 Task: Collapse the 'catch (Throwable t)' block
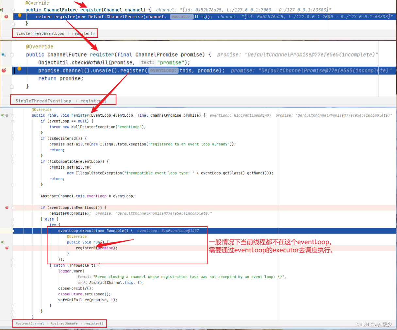click(x=13, y=265)
